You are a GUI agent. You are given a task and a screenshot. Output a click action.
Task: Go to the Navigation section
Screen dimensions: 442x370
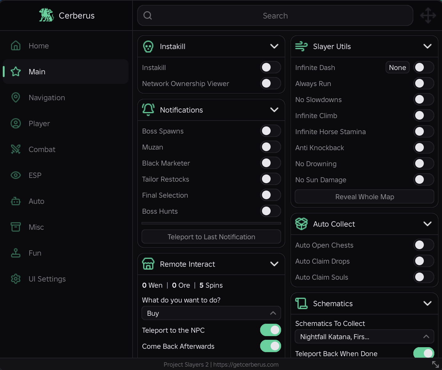pos(66,97)
